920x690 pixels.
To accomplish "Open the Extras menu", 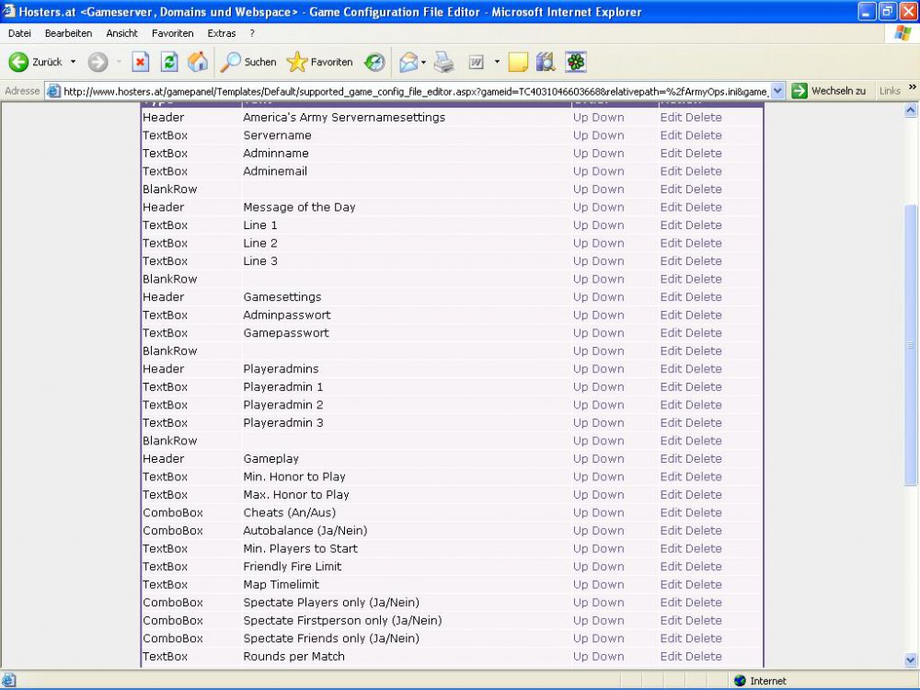I will tap(221, 33).
